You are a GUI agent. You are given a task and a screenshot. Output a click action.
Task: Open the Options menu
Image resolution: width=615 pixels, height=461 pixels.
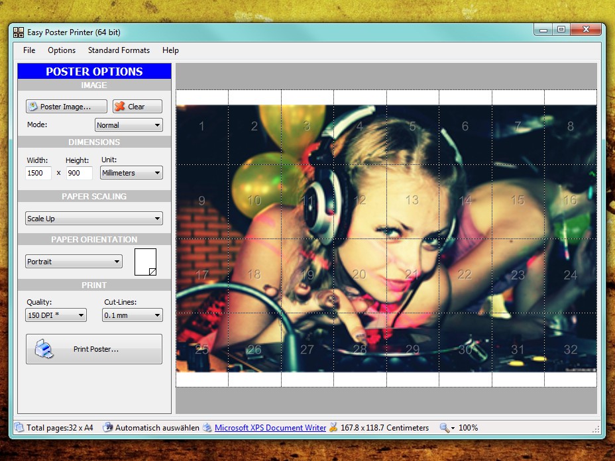[x=62, y=50]
